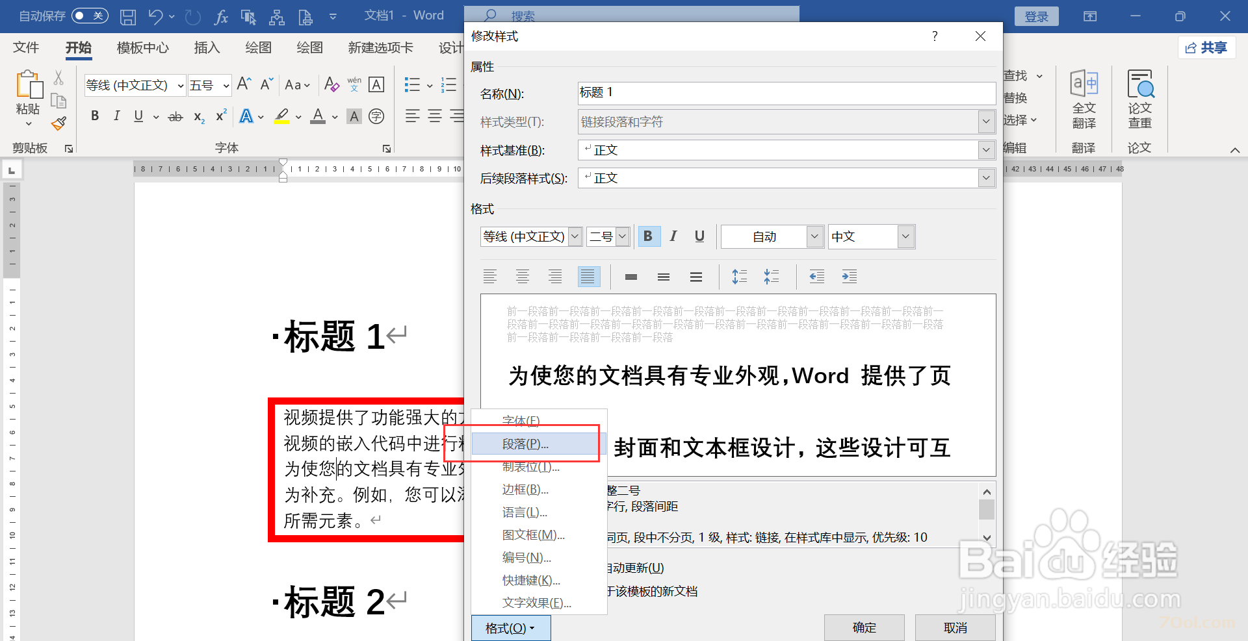
Task: Toggle AutoSave switch
Action: pos(90,16)
